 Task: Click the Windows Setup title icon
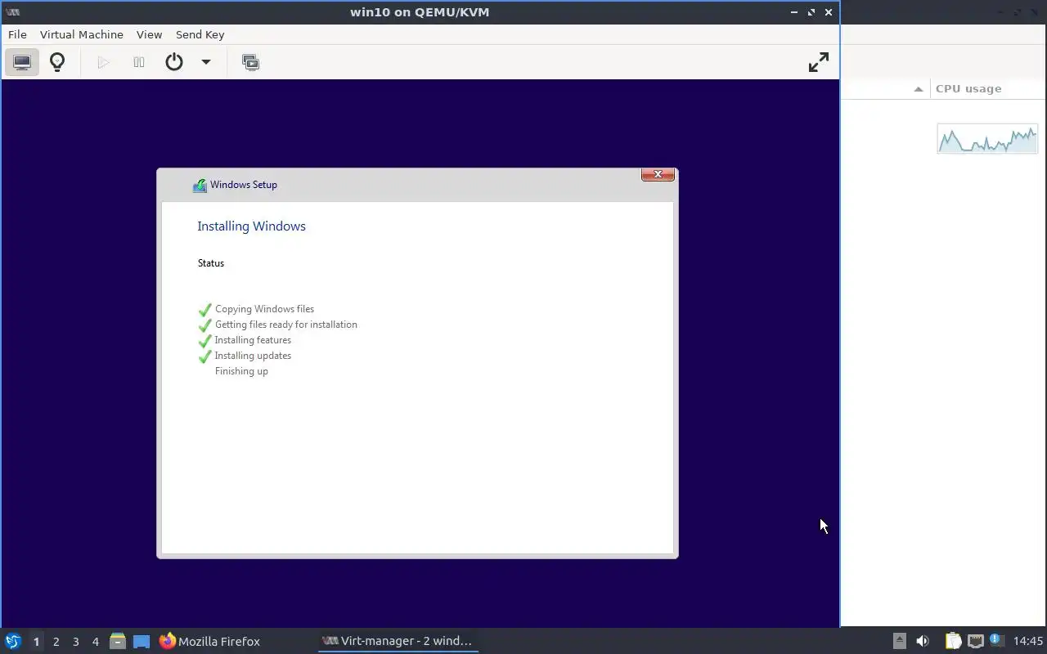click(200, 186)
